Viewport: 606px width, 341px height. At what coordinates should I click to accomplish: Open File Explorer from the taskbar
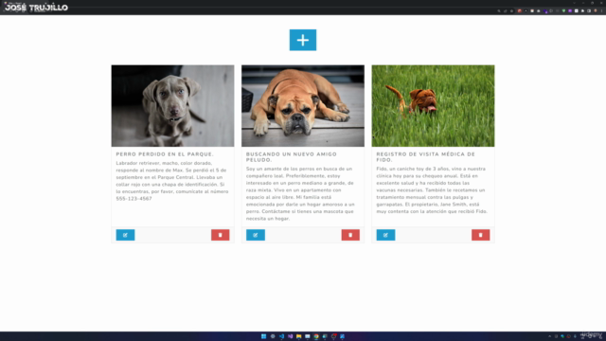pos(299,336)
